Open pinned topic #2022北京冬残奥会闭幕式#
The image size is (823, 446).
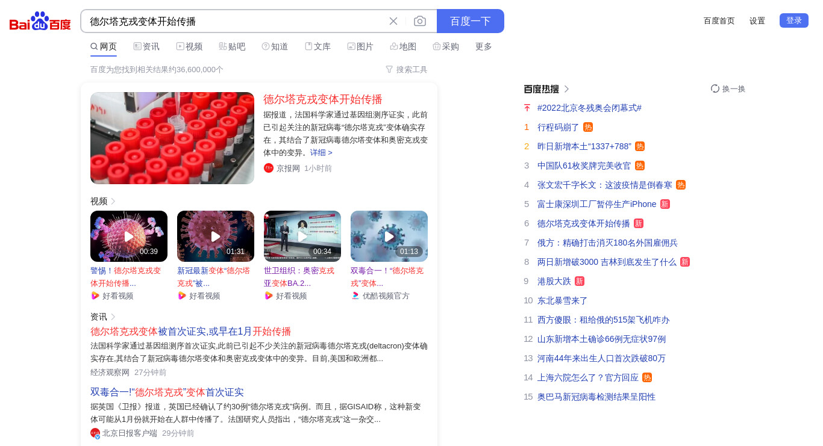589,108
